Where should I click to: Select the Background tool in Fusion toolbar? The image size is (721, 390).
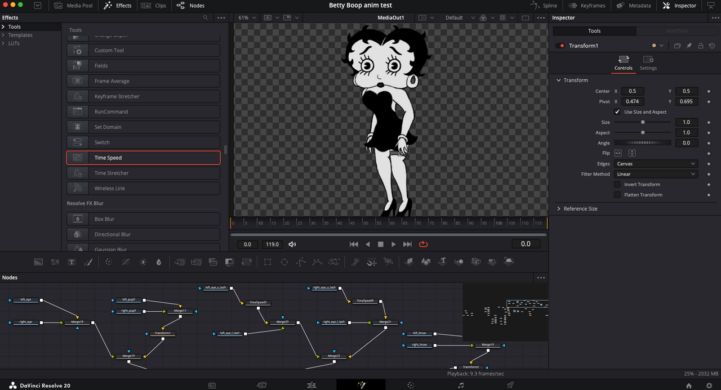[39, 262]
